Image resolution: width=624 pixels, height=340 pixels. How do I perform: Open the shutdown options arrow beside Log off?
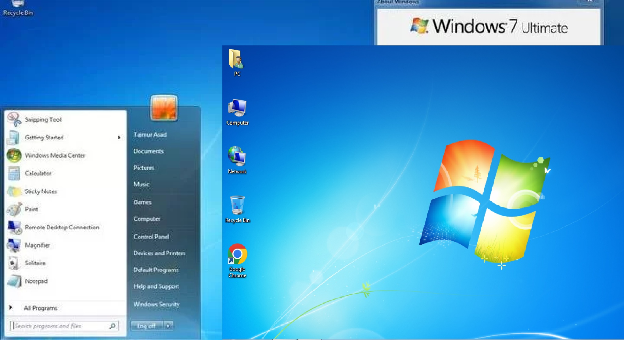(168, 326)
